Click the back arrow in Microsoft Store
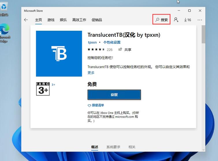 point(26,20)
